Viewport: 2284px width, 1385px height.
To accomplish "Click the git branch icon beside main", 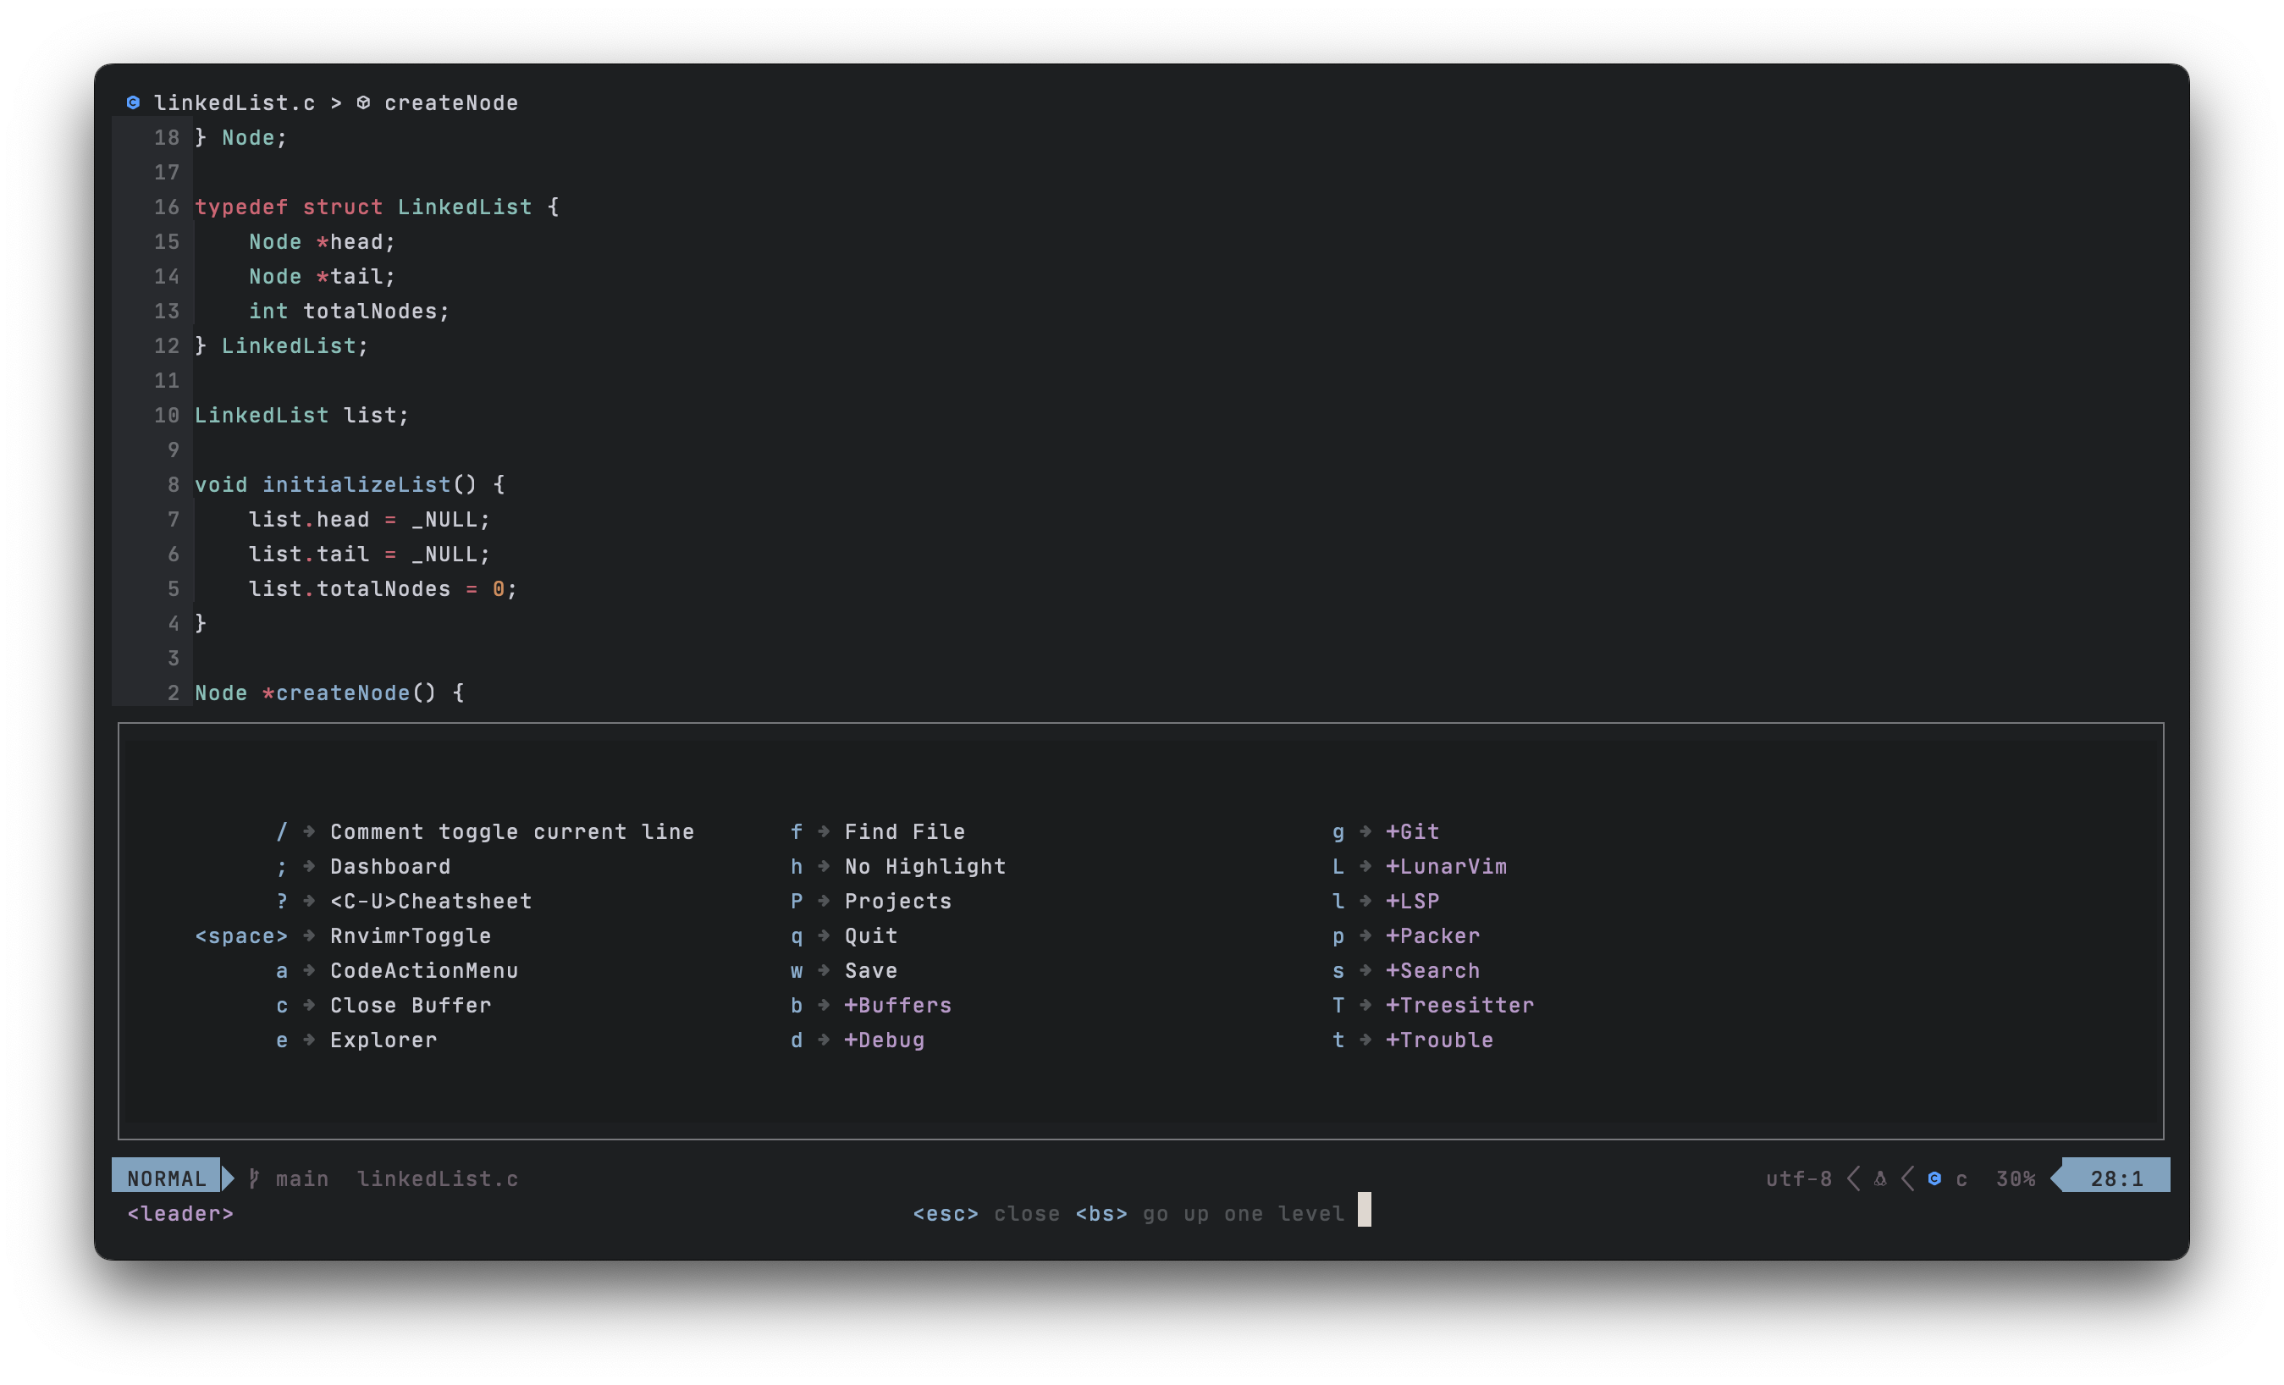I will point(254,1178).
